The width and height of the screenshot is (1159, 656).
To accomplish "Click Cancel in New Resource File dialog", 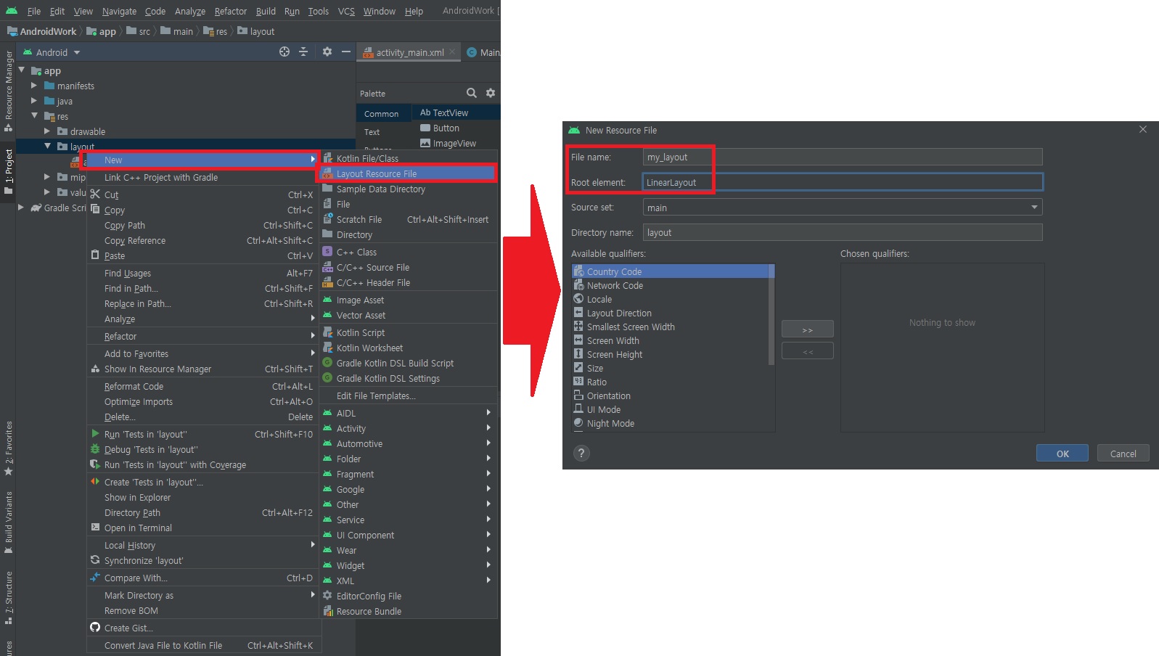I will (x=1123, y=454).
